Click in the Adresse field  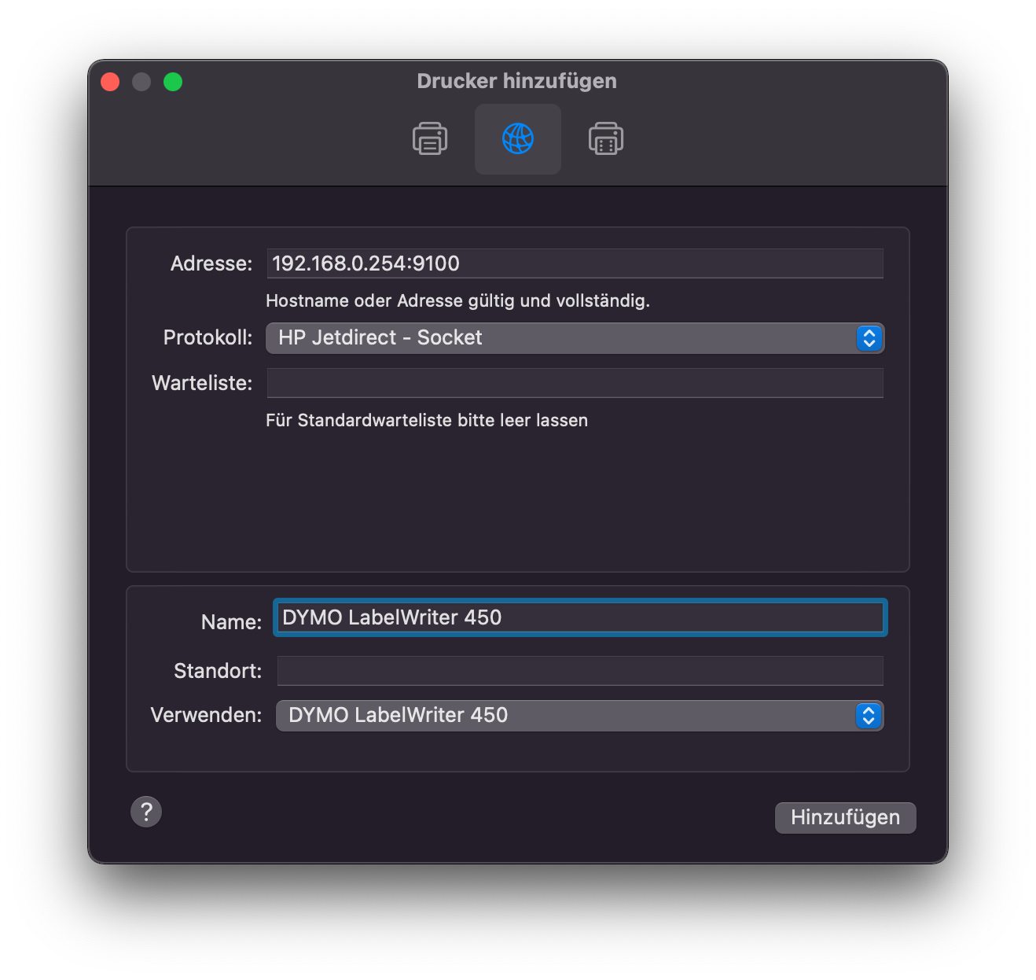point(575,263)
